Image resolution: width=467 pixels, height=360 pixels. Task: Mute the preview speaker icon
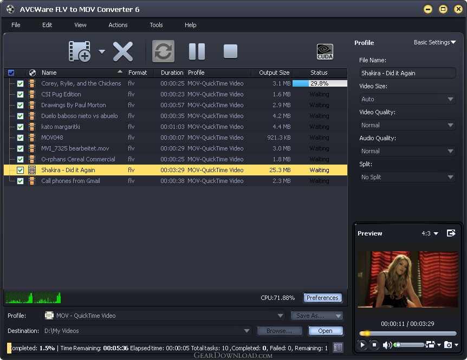(387, 345)
